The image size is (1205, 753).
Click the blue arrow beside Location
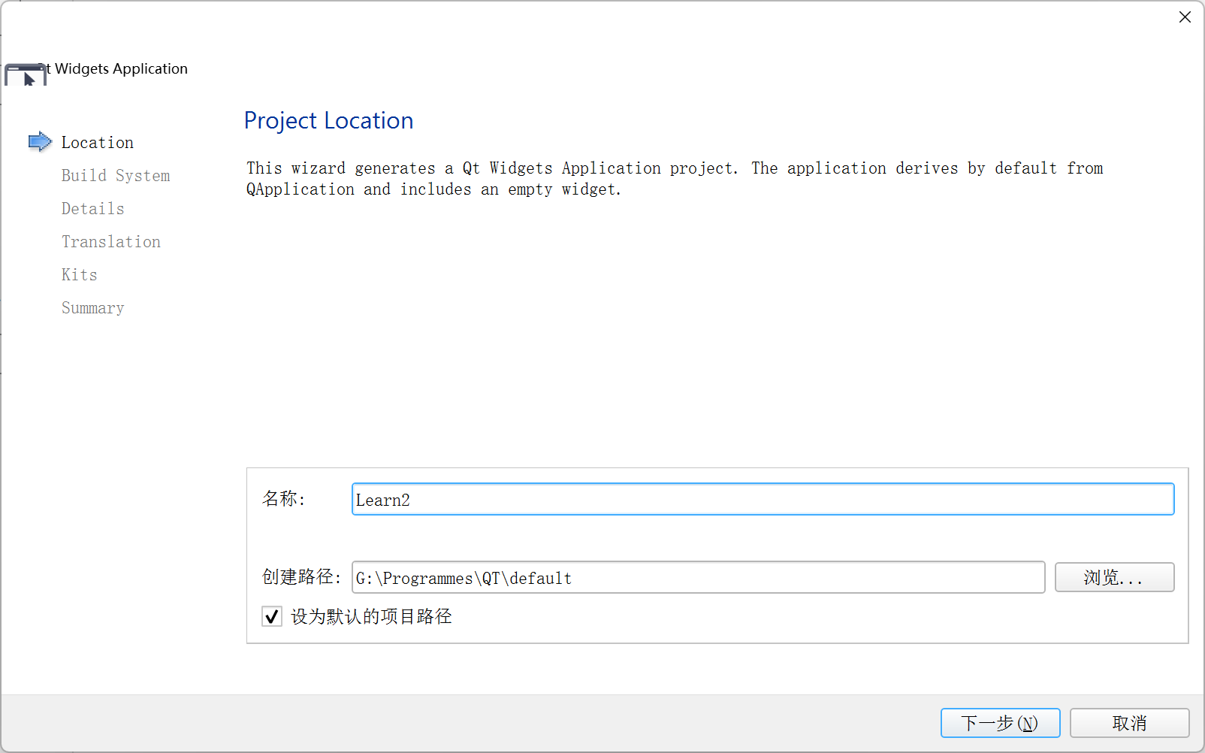click(40, 141)
